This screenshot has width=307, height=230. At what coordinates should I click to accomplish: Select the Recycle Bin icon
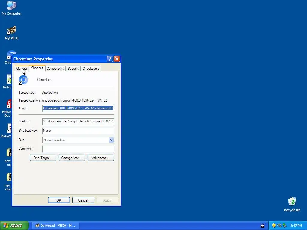tap(292, 204)
